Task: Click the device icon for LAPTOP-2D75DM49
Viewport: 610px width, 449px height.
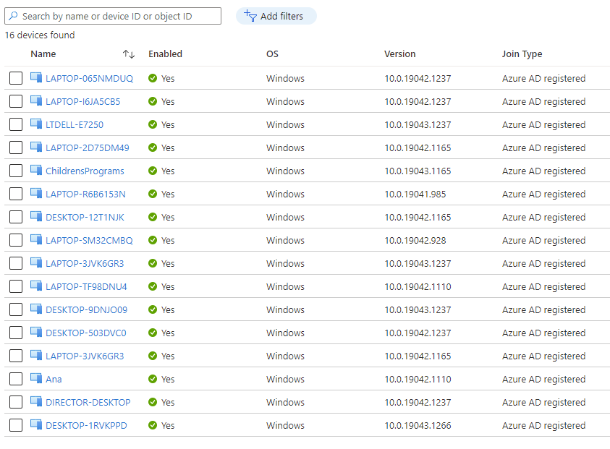Action: click(36, 147)
